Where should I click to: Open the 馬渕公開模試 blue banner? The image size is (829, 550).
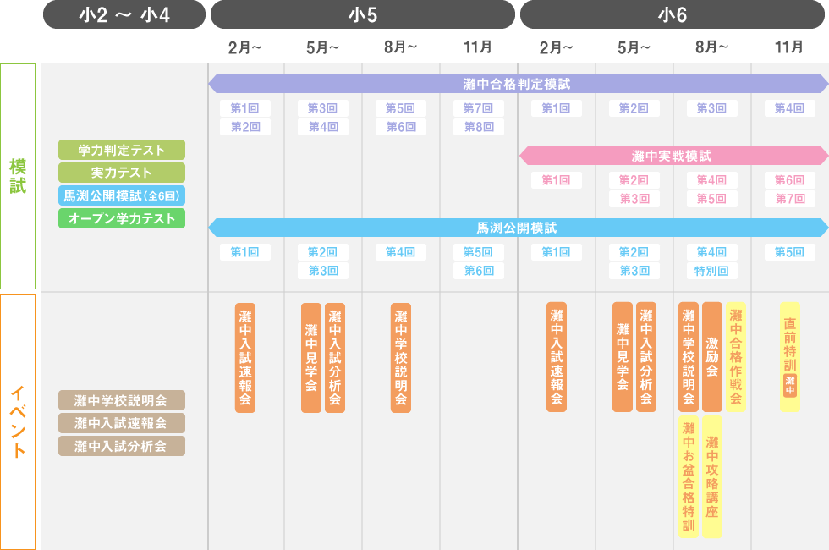[518, 227]
